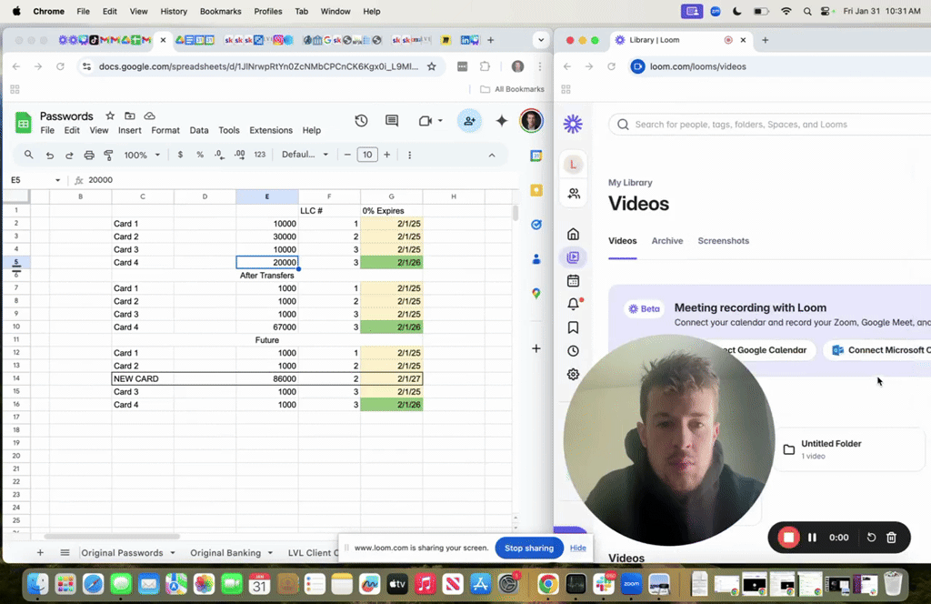
Task: Click the Share people icon in Sheets
Action: pyautogui.click(x=469, y=121)
